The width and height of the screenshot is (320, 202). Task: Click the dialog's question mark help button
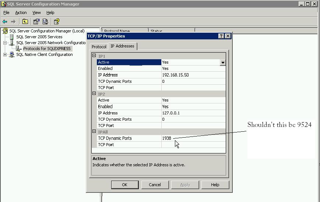[221, 36]
